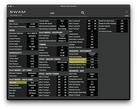Viewport: 137px width, 109px height.
Task: Click Auto Poly Detection Time 12.0 value
Action: [x=92, y=65]
